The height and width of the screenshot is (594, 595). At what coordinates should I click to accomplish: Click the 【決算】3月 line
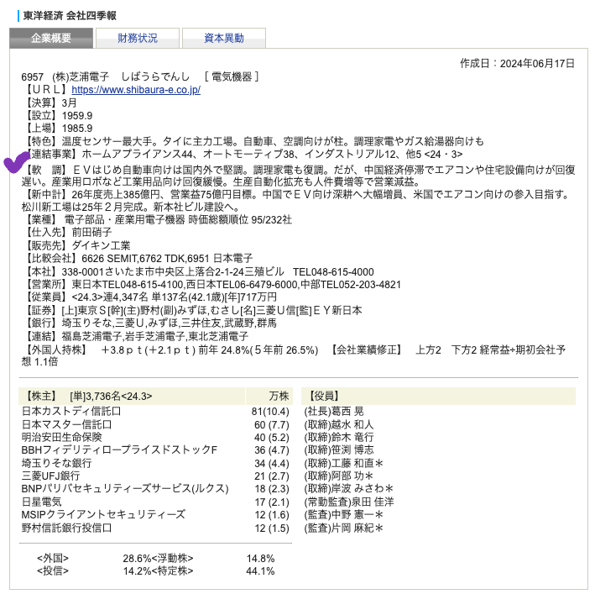pyautogui.click(x=50, y=103)
